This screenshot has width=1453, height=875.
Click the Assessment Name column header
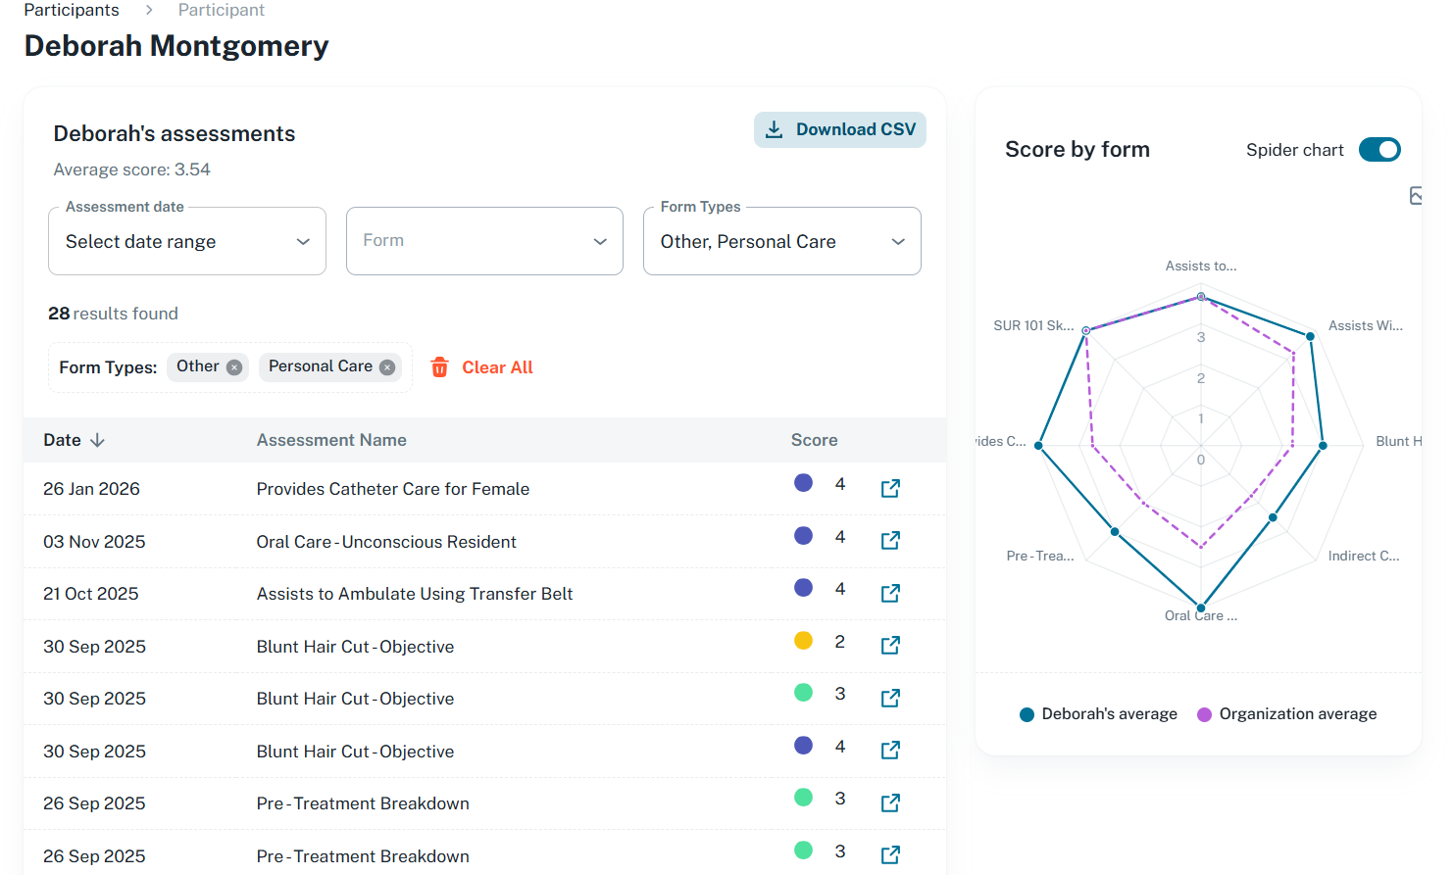tap(331, 441)
